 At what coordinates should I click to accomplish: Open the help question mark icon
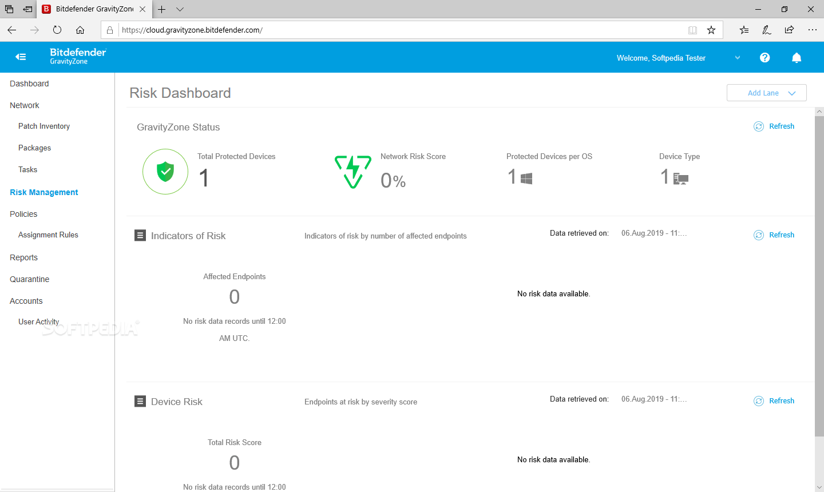click(x=764, y=57)
